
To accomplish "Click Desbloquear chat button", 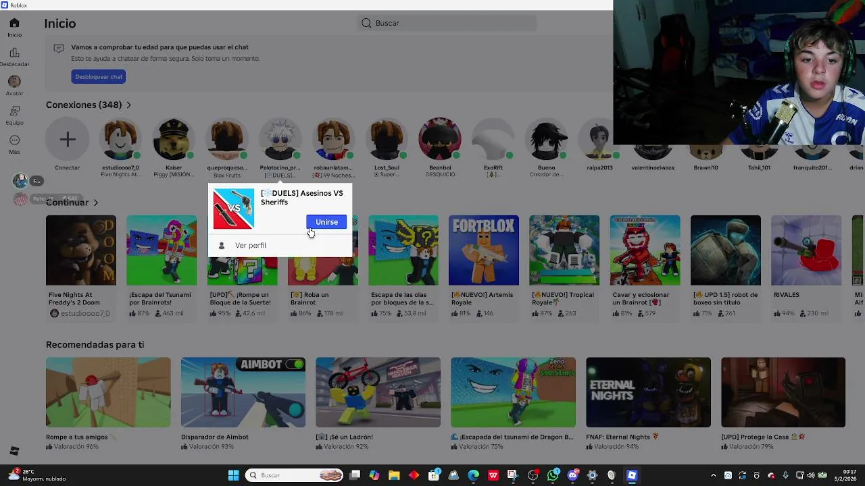I will tap(99, 77).
